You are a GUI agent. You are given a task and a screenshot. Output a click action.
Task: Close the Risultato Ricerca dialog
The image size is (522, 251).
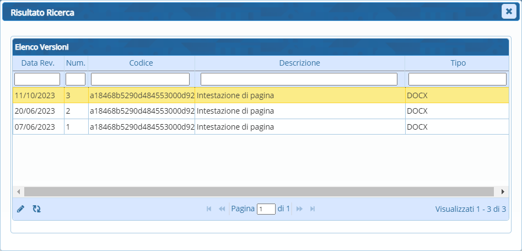coord(508,12)
